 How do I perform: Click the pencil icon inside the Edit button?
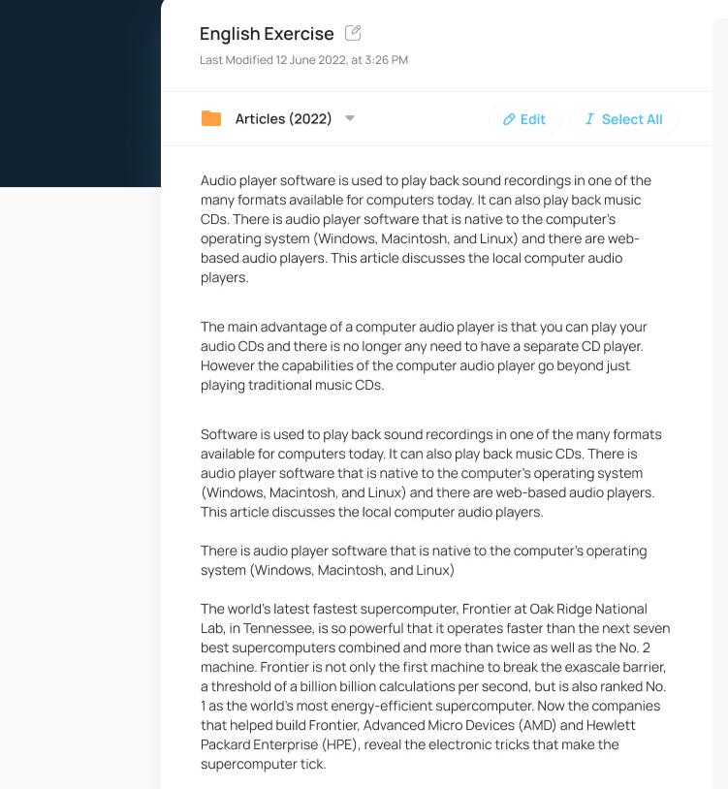[x=509, y=119]
